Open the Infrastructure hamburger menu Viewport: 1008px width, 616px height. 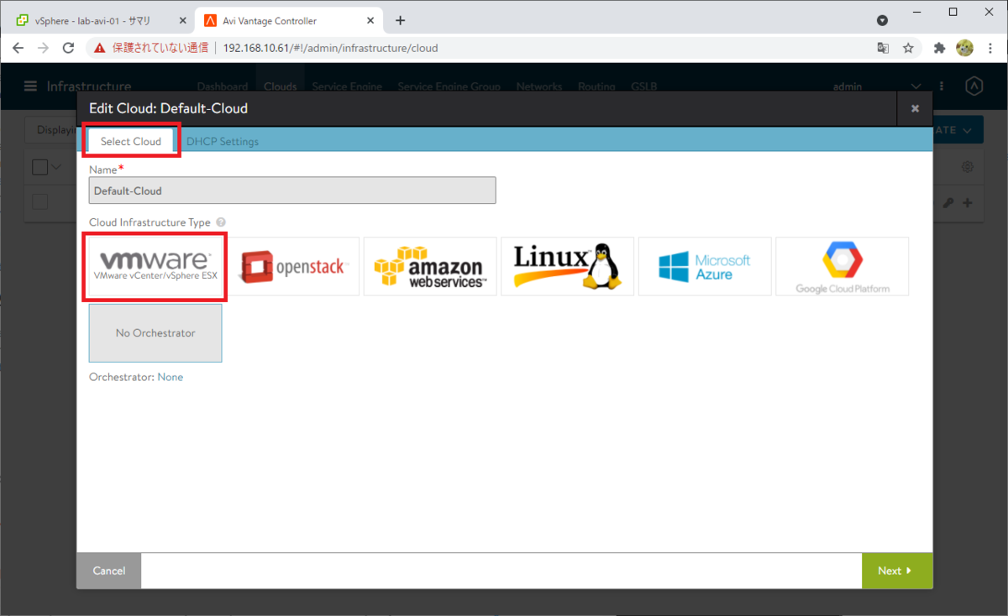click(31, 86)
